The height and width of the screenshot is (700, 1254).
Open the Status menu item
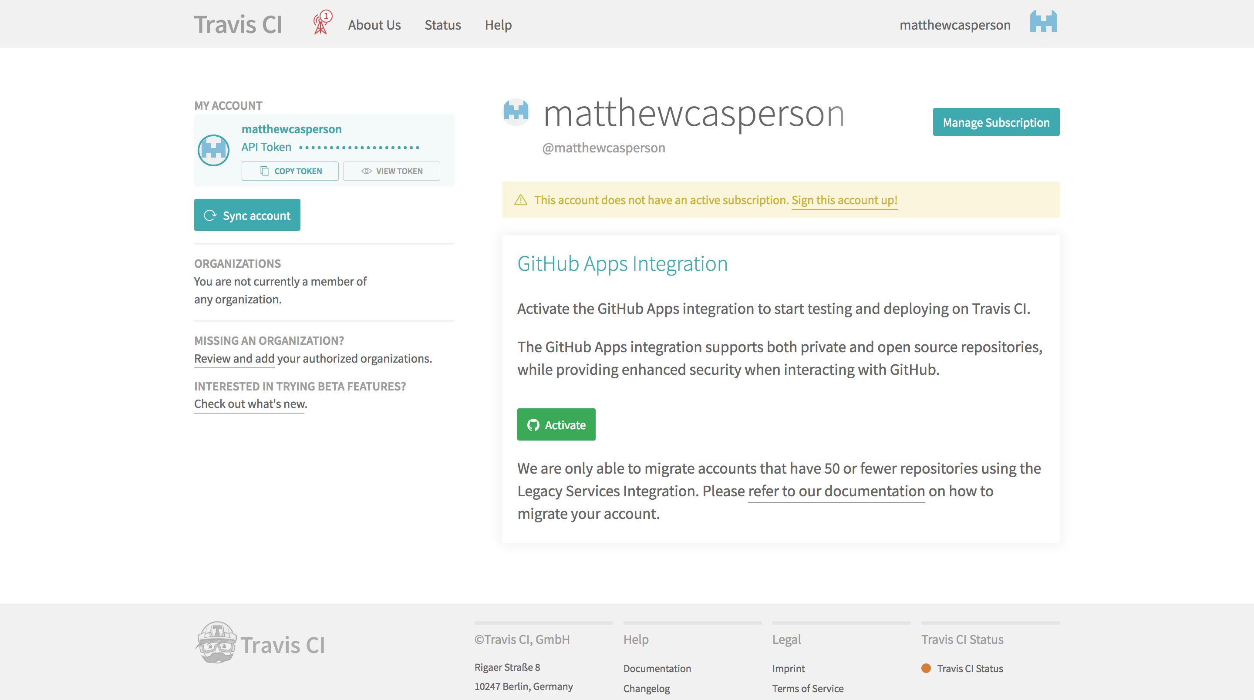442,25
